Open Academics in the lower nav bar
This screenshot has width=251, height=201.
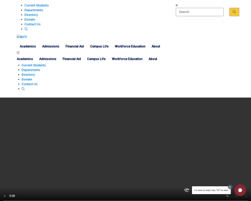click(25, 59)
